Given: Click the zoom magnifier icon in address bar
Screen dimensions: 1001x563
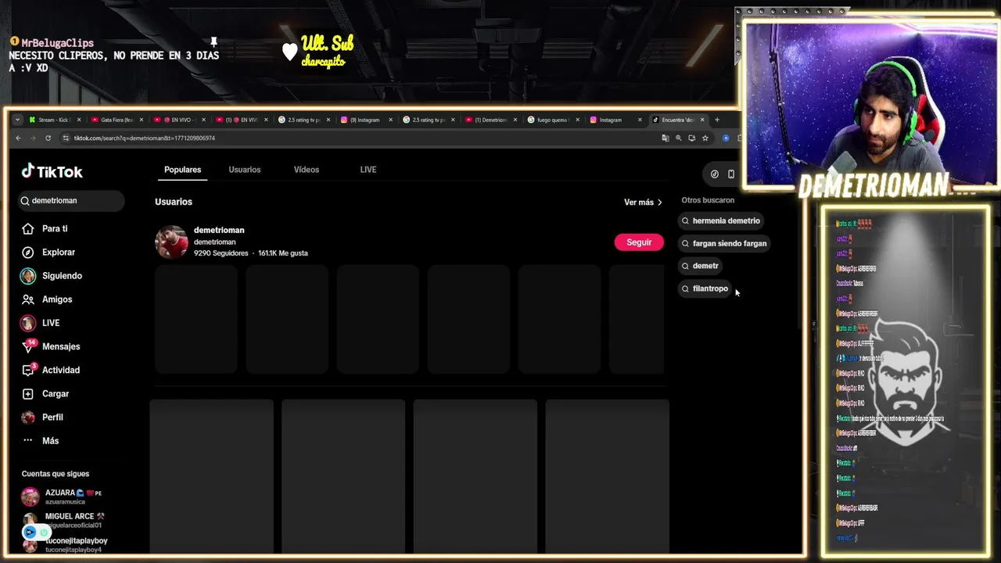Looking at the screenshot, I should click(679, 138).
